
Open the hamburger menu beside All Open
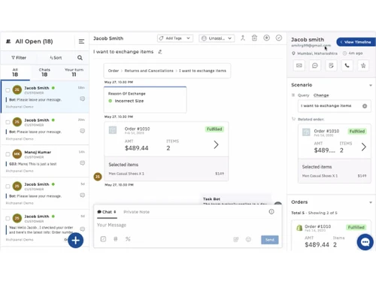pyautogui.click(x=81, y=41)
